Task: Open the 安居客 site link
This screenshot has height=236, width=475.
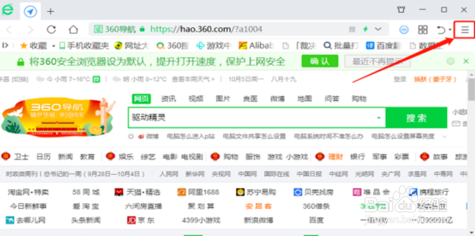Action: 258,206
